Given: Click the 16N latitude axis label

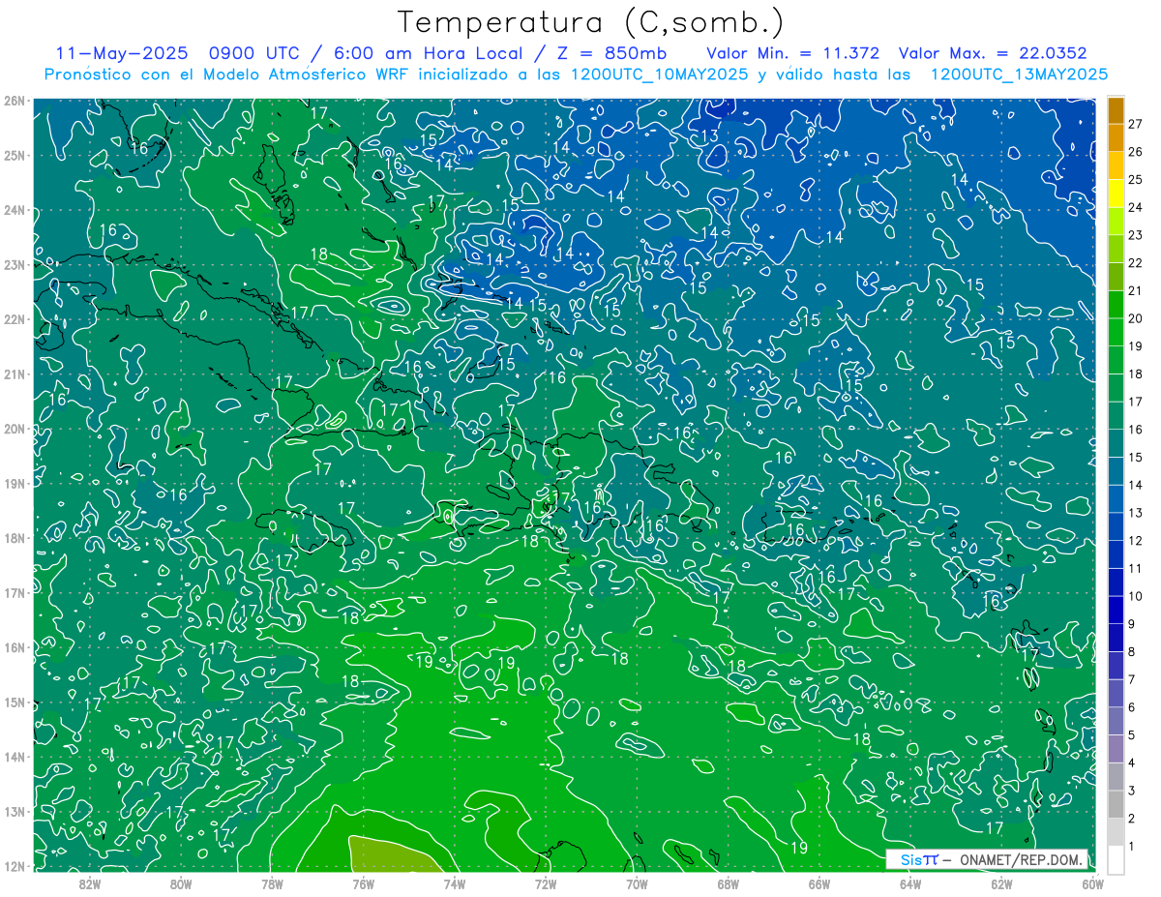Looking at the screenshot, I should [x=14, y=647].
